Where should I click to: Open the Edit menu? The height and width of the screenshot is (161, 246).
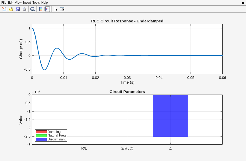[10, 3]
